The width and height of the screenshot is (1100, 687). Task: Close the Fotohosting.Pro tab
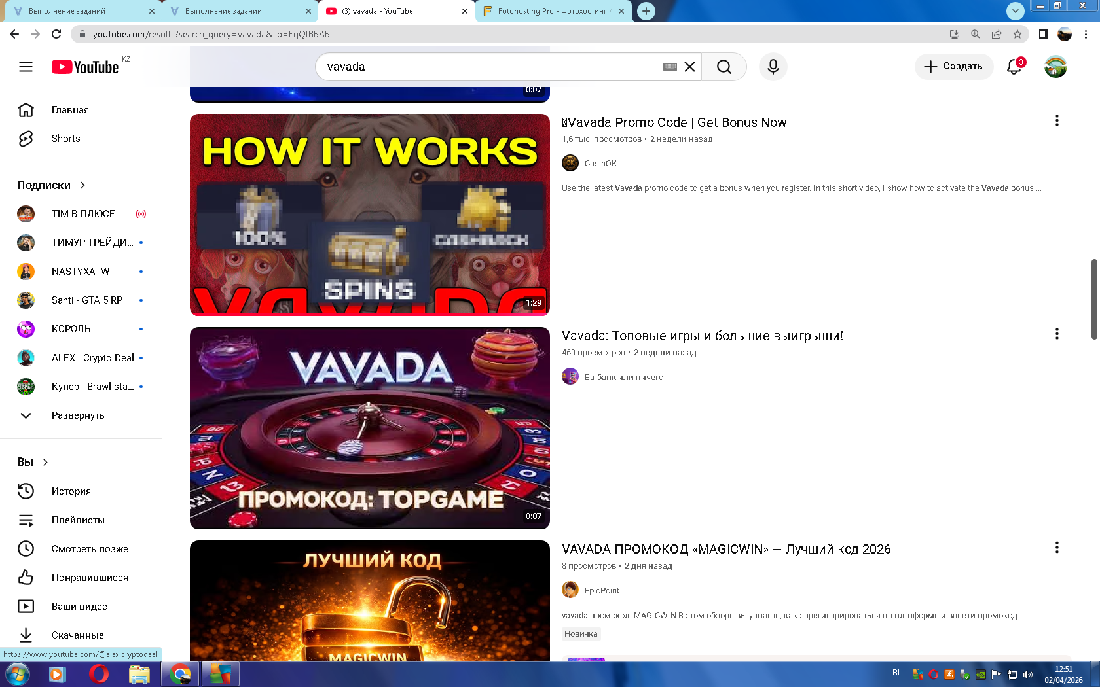click(x=621, y=11)
